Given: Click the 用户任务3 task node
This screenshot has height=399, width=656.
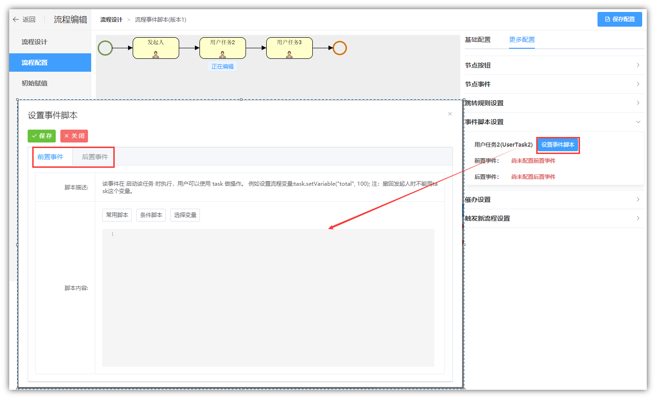Looking at the screenshot, I should click(289, 48).
